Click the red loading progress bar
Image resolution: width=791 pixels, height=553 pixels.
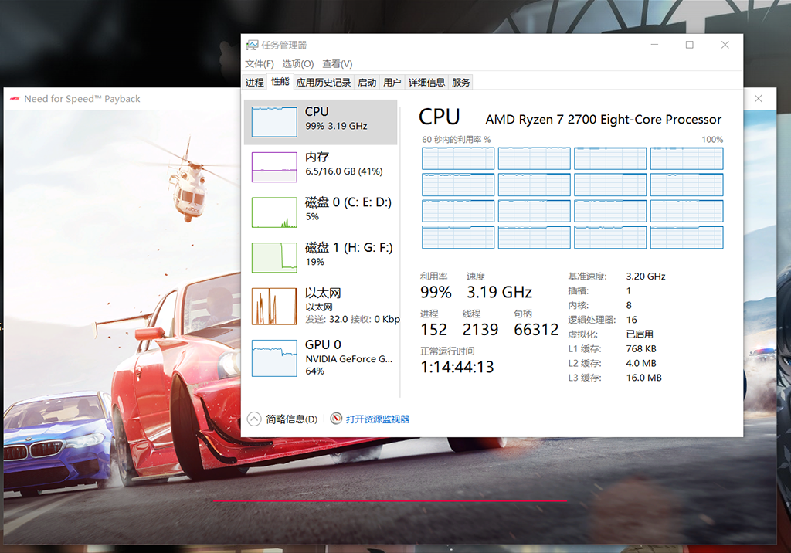(x=390, y=501)
